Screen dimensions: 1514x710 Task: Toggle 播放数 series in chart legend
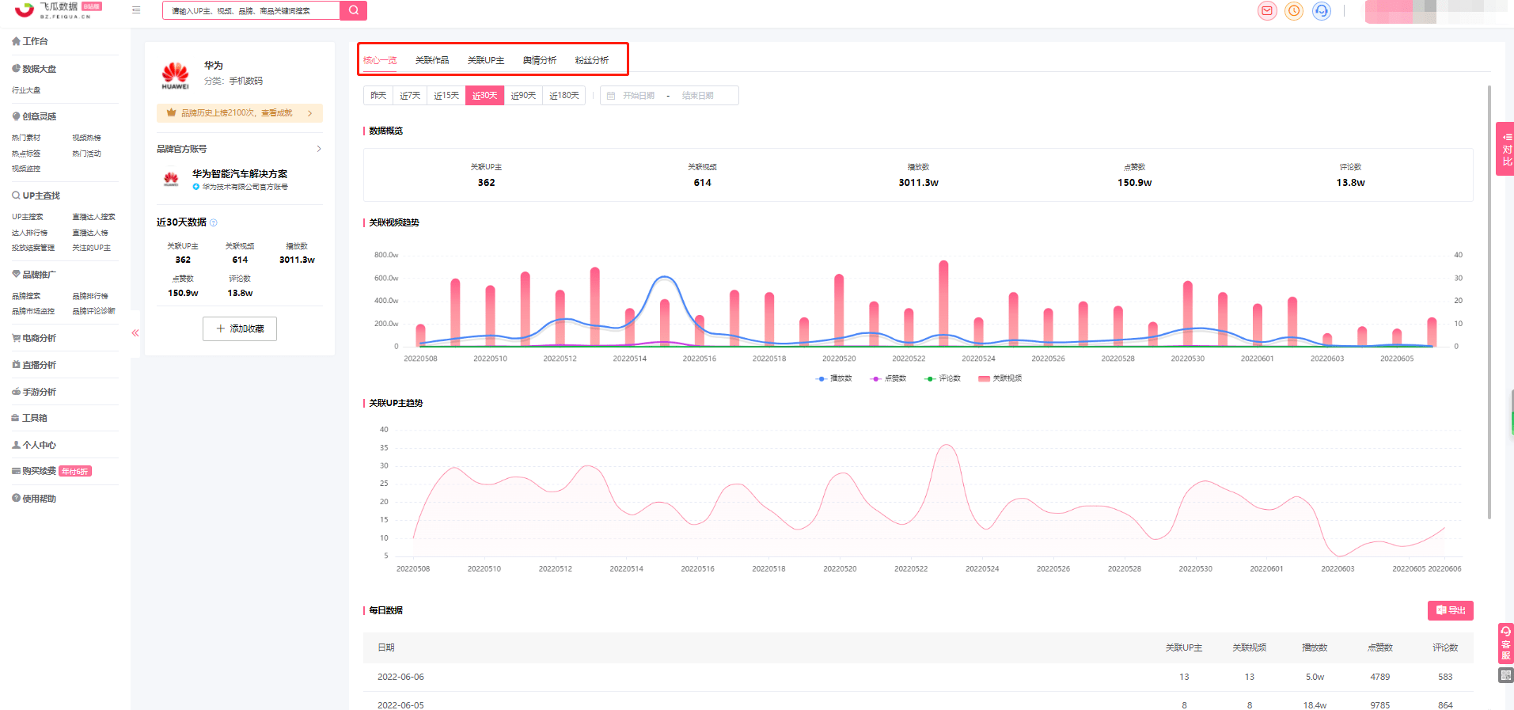[834, 378]
